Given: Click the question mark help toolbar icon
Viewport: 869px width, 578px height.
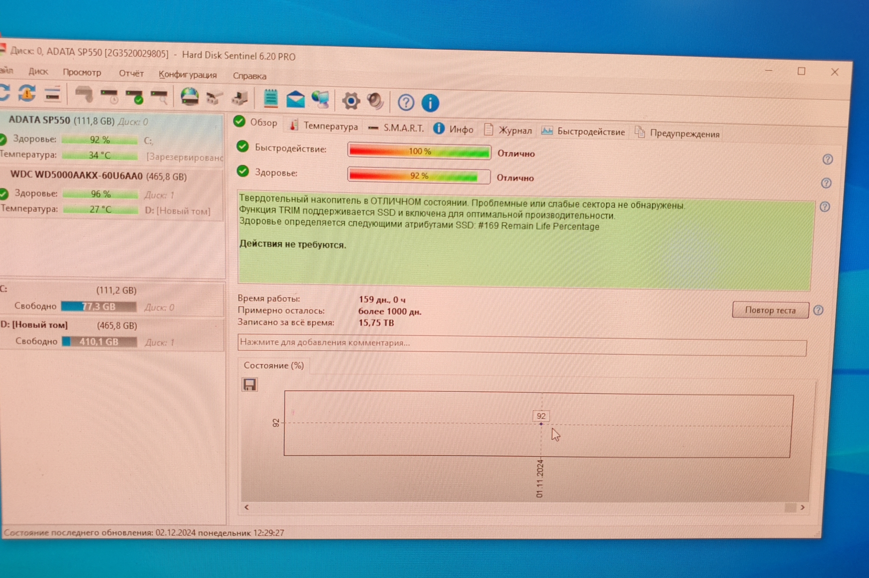Looking at the screenshot, I should [x=406, y=102].
